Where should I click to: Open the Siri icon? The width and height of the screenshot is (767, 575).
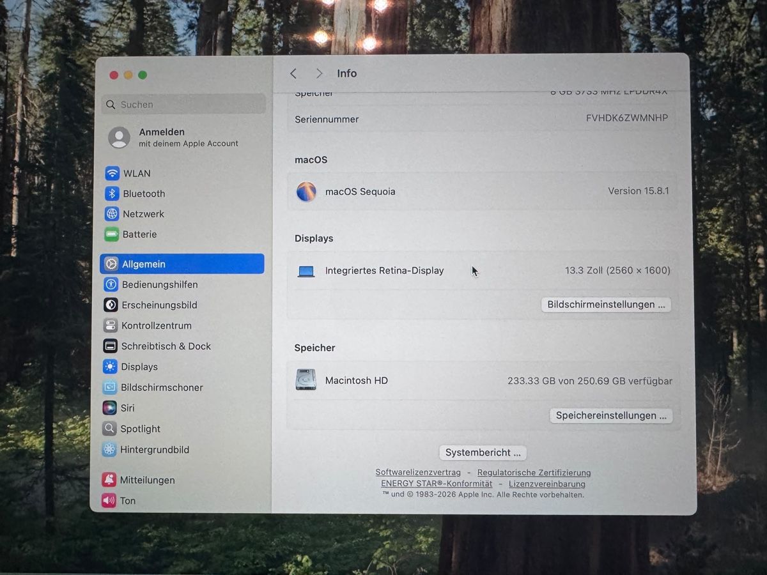pyautogui.click(x=110, y=408)
